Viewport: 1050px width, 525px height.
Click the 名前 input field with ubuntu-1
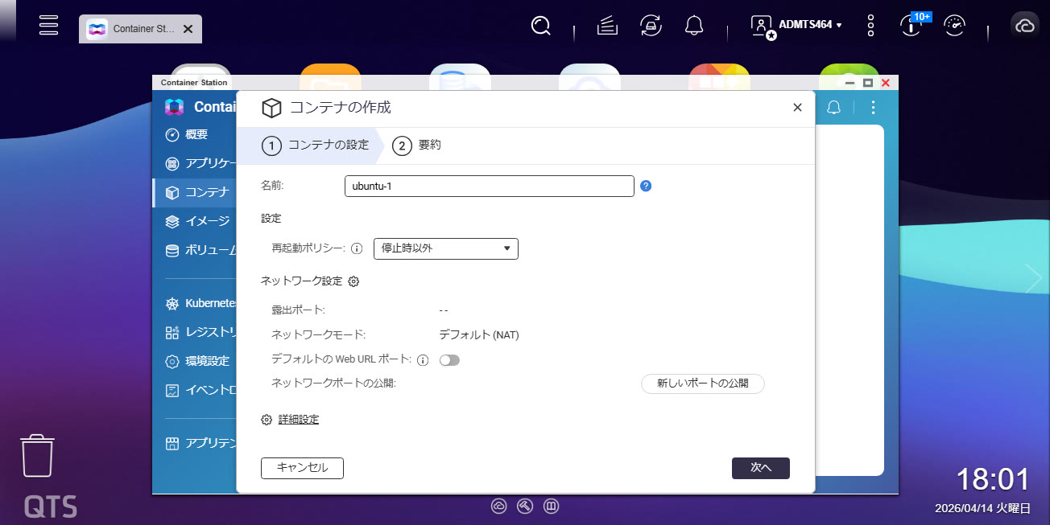489,186
